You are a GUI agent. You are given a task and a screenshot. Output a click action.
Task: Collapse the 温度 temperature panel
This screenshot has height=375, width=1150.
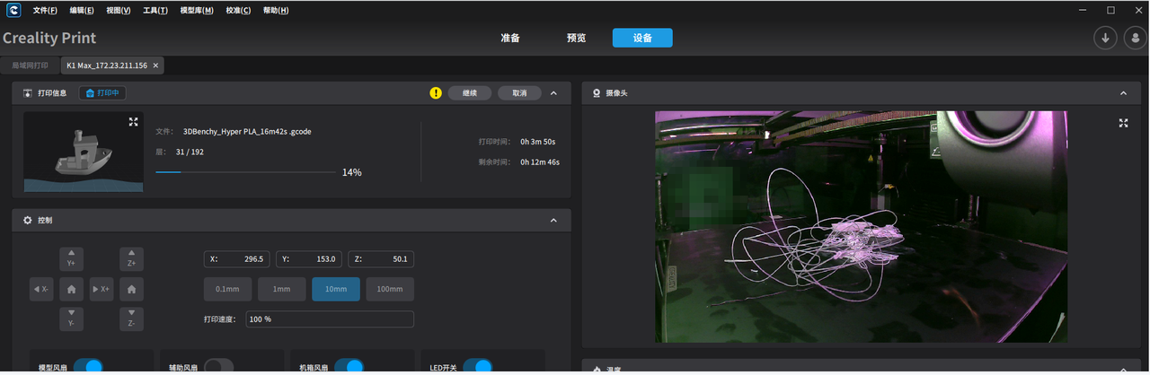click(x=1123, y=369)
